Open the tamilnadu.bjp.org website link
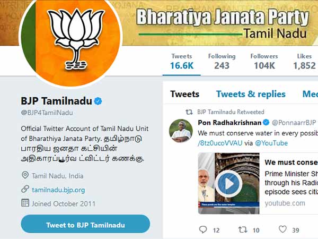This screenshot has width=318, height=239. [58, 190]
